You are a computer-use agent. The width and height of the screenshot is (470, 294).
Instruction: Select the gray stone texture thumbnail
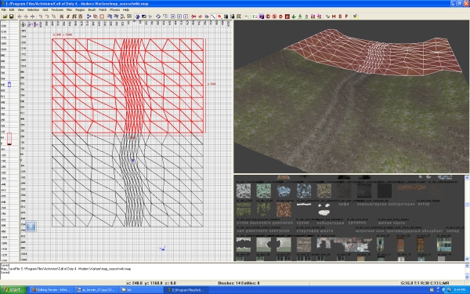pyautogui.click(x=244, y=191)
